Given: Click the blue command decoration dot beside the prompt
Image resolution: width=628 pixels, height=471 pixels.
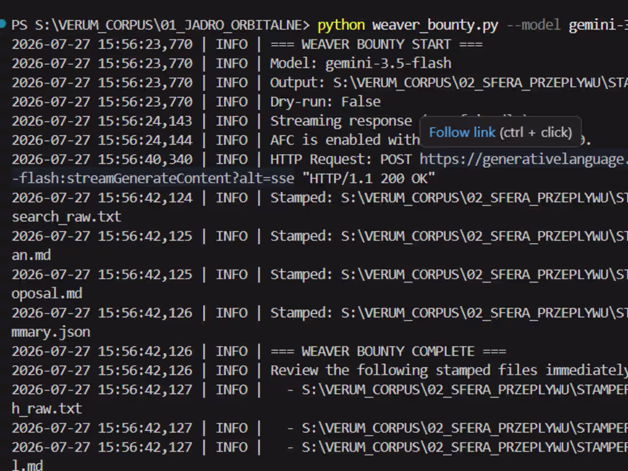Looking at the screenshot, I should [2, 23].
